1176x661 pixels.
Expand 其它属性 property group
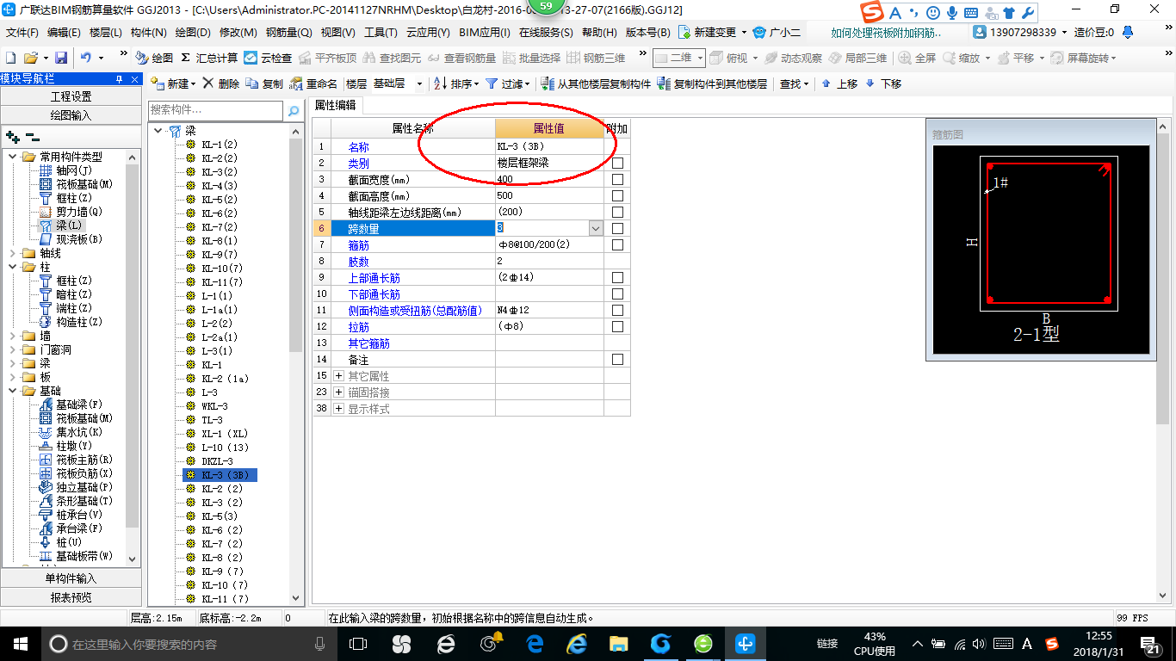coord(339,376)
